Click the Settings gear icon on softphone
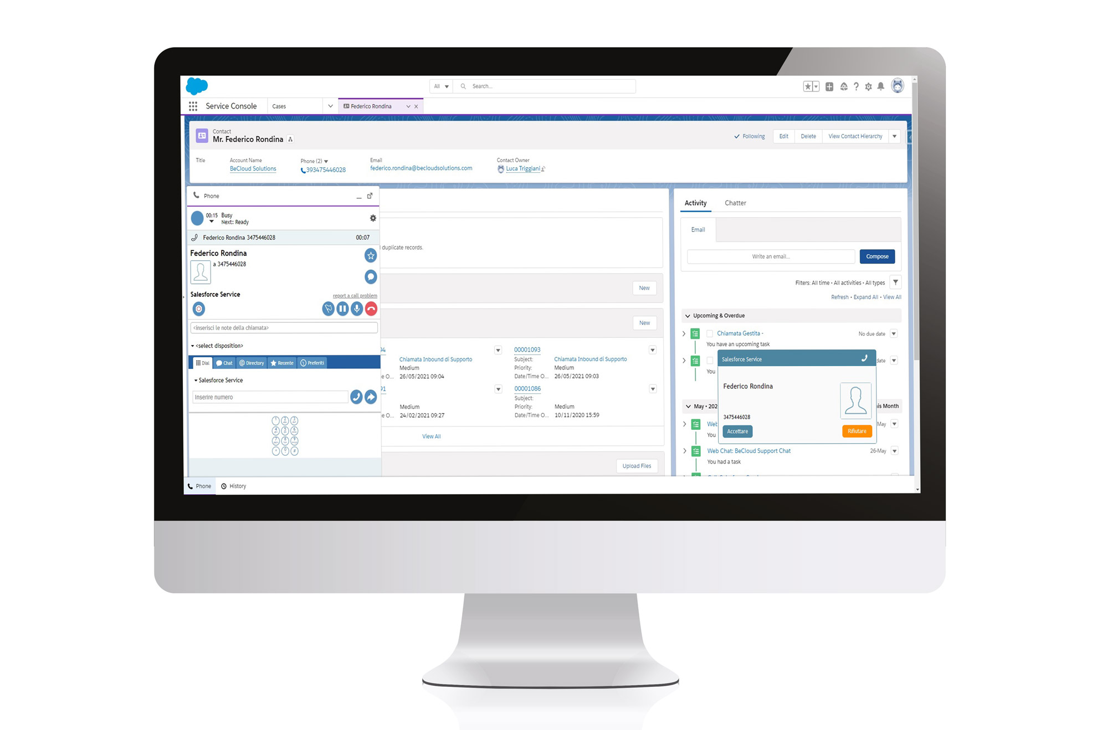1097x730 pixels. [372, 218]
